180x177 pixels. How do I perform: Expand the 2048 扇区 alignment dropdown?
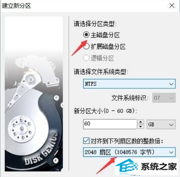pos(129,152)
